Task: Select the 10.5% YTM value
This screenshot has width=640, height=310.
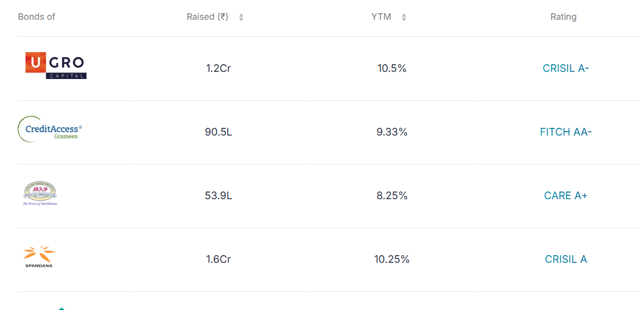Action: pos(392,68)
